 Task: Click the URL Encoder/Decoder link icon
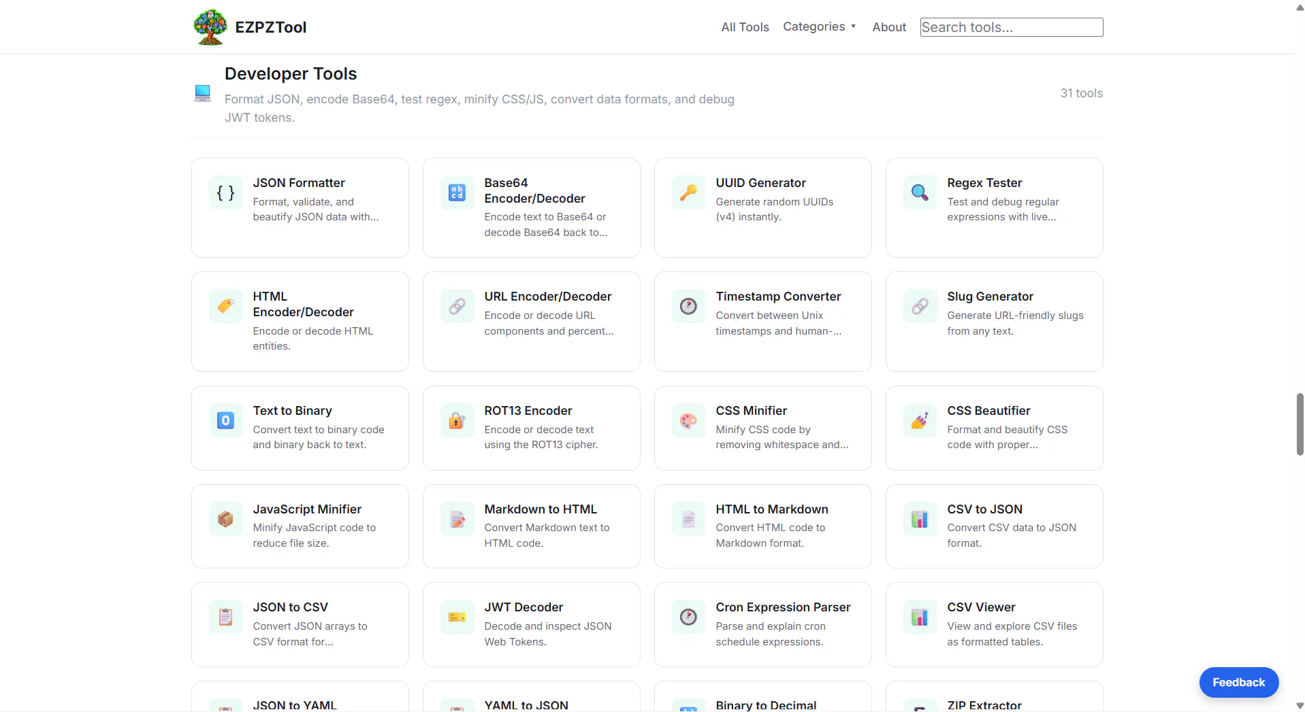tap(457, 306)
